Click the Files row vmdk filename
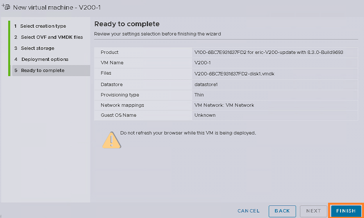Viewport: 364px width, 218px height. (234, 74)
